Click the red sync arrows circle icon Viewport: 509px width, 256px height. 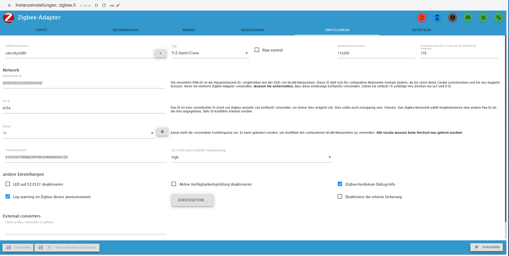(422, 18)
